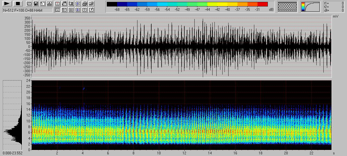Click the Play button
This screenshot has height=156, width=347.
[7, 4]
